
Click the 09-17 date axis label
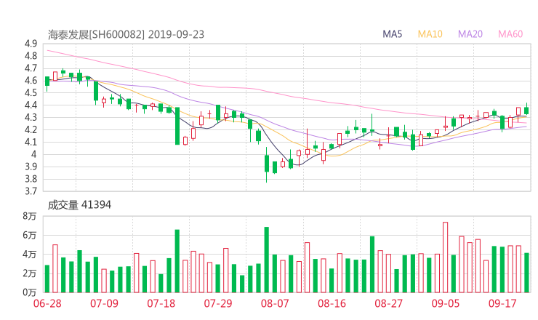coord(502,303)
